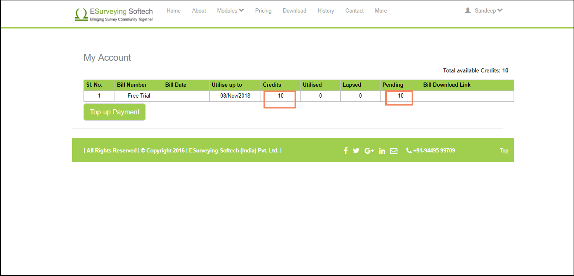574x276 pixels.
Task: Open the Download page
Action: [x=295, y=10]
